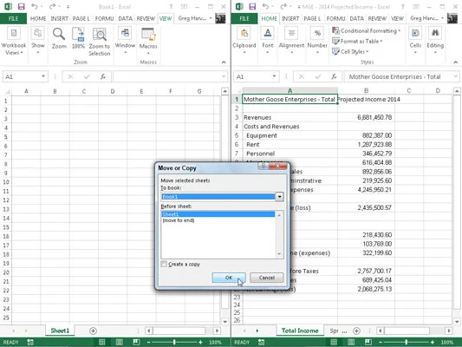Open Format as Table dropdown
The image size is (462, 347).
357,42
